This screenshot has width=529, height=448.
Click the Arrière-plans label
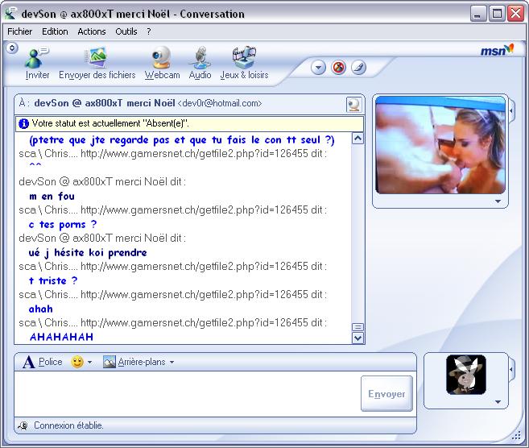(142, 362)
